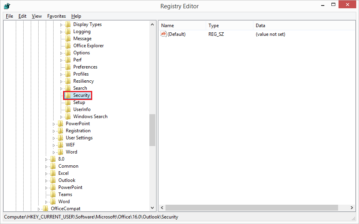
Task: Open the Help menu
Action: pos(76,16)
